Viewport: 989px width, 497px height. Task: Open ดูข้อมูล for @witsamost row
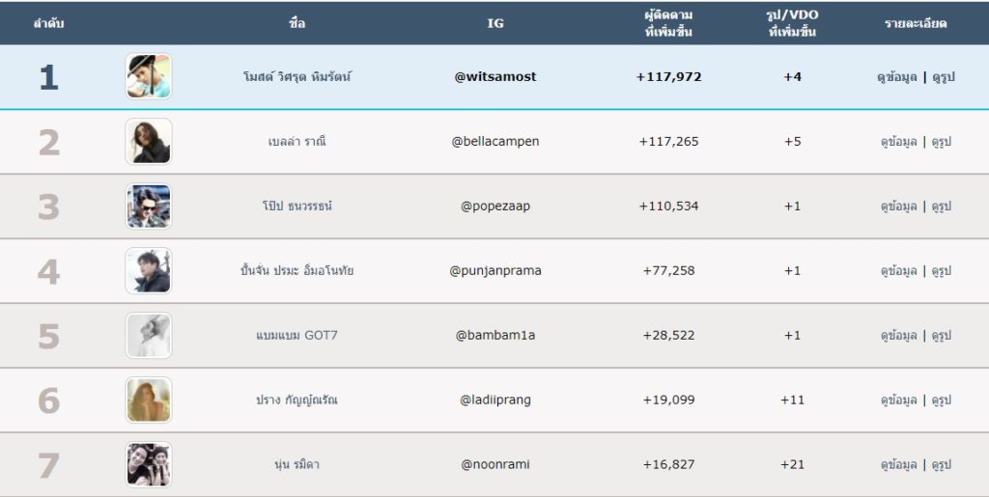pos(897,77)
